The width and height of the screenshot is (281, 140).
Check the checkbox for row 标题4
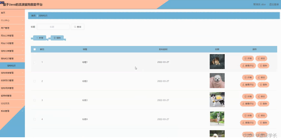point(35,119)
